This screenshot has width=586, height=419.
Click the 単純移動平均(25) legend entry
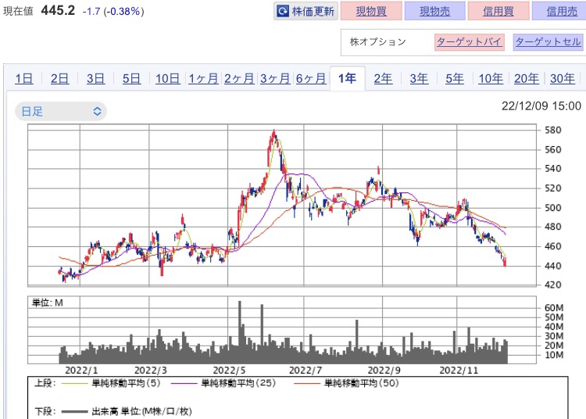(x=238, y=383)
